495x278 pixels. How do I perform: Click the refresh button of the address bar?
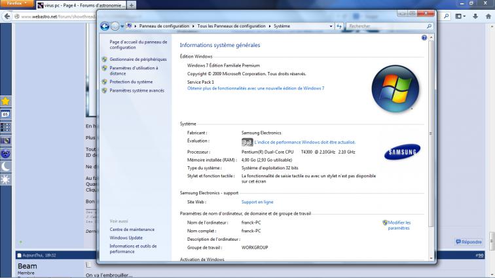[x=339, y=26]
